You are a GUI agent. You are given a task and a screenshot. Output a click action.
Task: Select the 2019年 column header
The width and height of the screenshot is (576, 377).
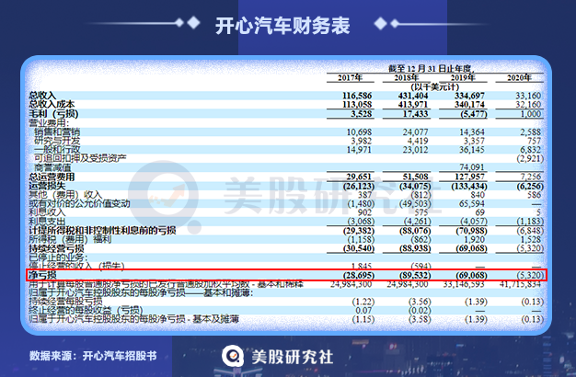point(463,77)
